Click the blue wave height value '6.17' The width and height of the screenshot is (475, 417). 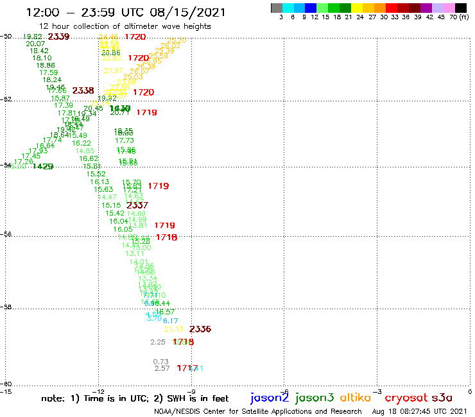coord(171,321)
